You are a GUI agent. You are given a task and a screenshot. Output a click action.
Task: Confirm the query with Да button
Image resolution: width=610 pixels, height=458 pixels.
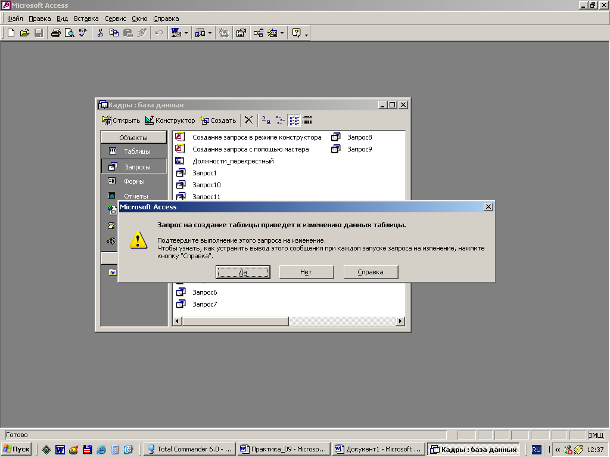243,272
